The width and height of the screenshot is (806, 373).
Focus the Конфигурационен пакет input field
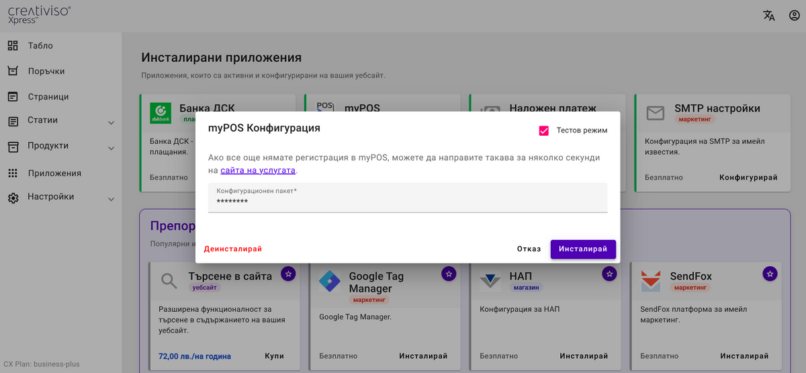(408, 198)
